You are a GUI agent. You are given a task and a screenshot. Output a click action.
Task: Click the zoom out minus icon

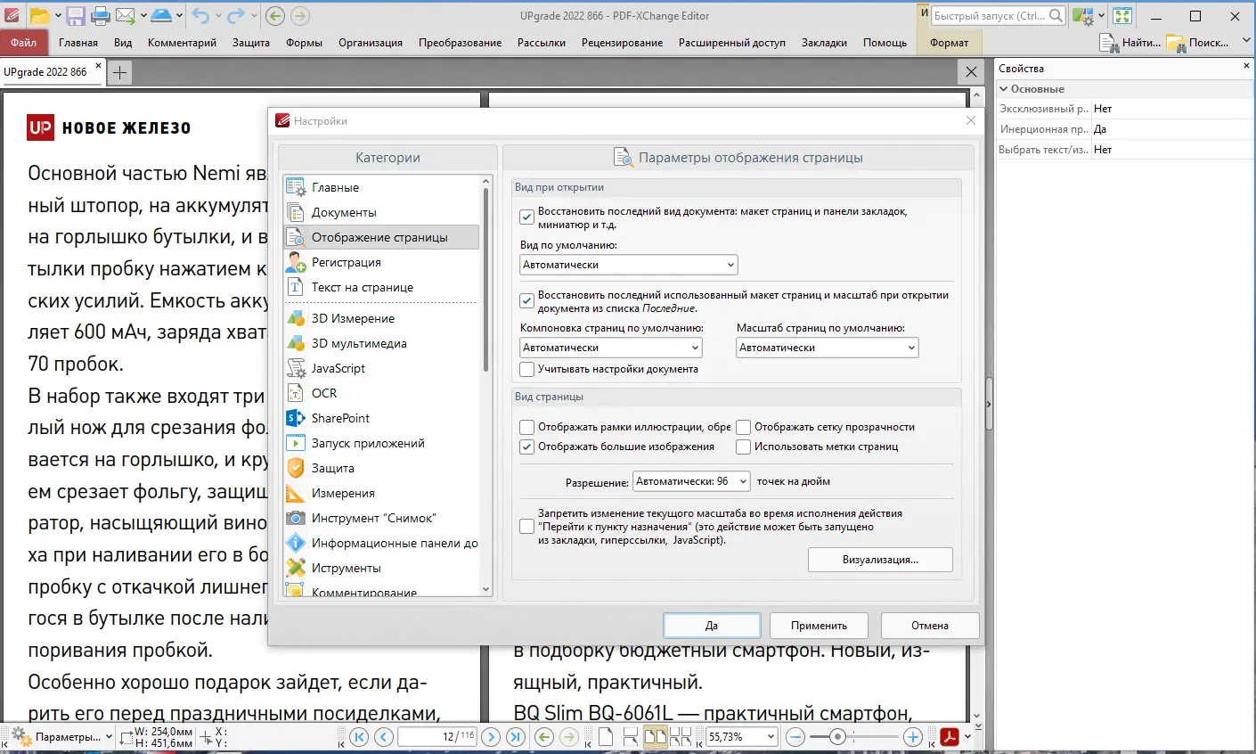click(x=795, y=737)
